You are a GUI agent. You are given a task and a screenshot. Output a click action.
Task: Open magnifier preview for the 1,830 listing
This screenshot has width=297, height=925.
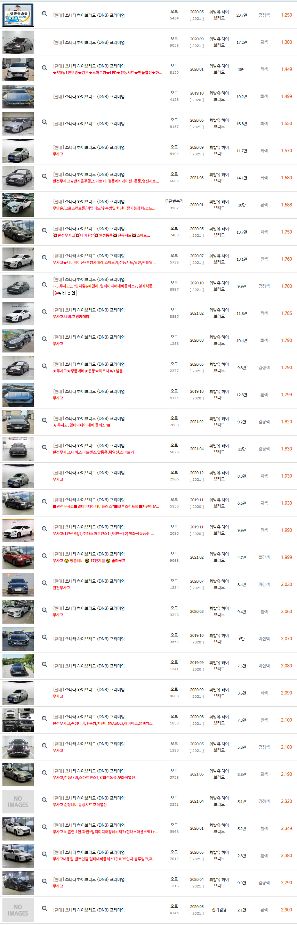click(45, 447)
